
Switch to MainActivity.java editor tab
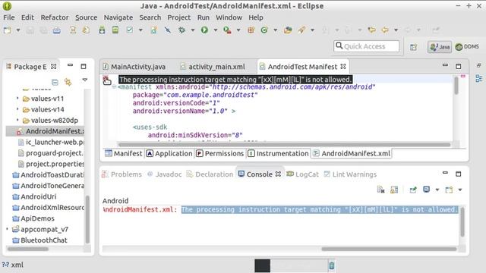(134, 67)
